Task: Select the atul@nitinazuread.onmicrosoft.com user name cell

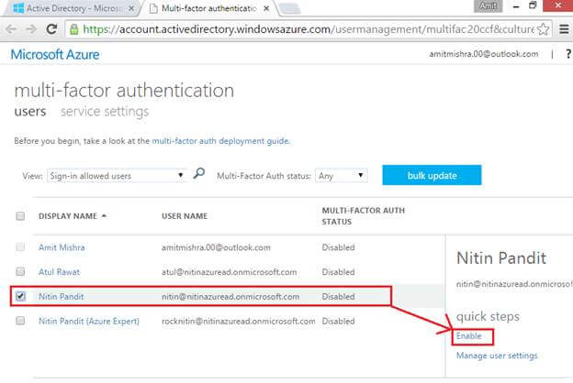Action: (x=230, y=272)
